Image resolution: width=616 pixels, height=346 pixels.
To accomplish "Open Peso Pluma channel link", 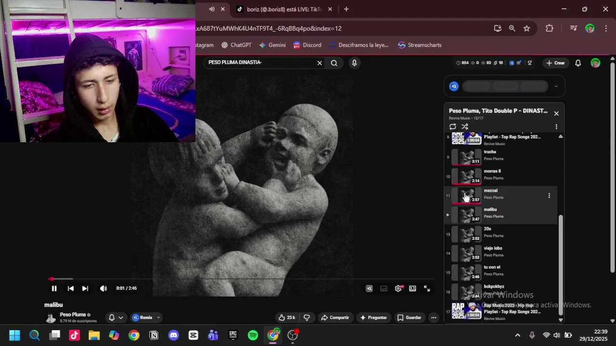I will coord(73,315).
